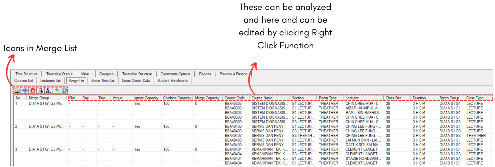Click the blue circular refresh icon
Image resolution: width=495 pixels, height=167 pixels.
pos(64,91)
